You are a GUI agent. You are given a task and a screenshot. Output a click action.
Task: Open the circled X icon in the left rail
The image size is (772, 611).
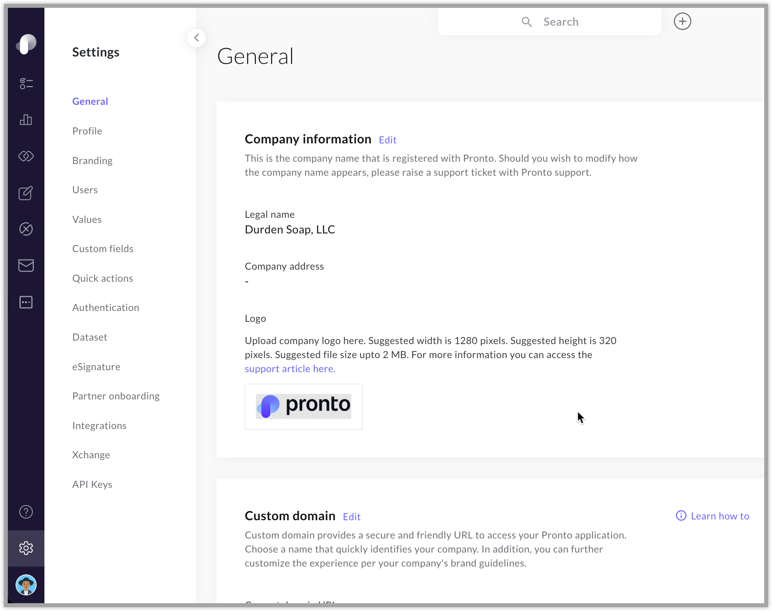pos(26,229)
